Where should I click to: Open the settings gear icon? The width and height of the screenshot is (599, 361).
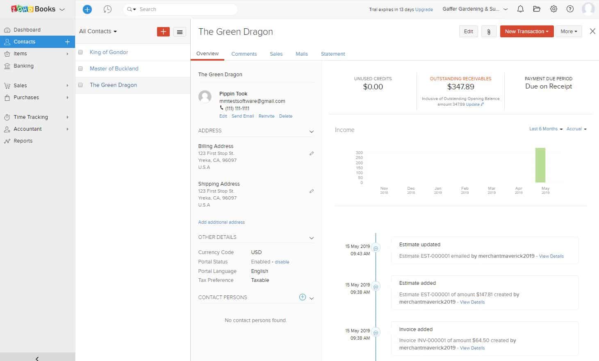tap(553, 9)
